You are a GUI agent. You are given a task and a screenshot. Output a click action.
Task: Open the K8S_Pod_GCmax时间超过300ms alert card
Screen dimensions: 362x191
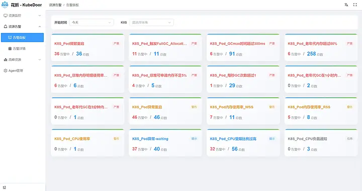pos(243,48)
